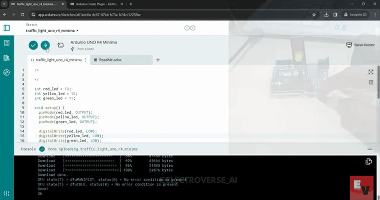Click line 15 digitalWrite yellow_led code
Viewport: 380px width, 200px height.
click(x=71, y=136)
